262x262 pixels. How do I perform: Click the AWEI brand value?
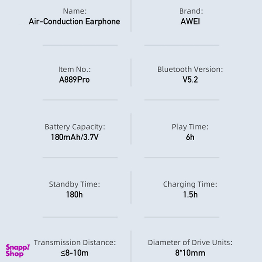point(190,21)
